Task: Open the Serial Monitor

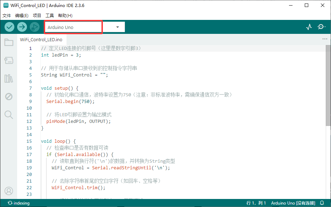Action: (321, 27)
